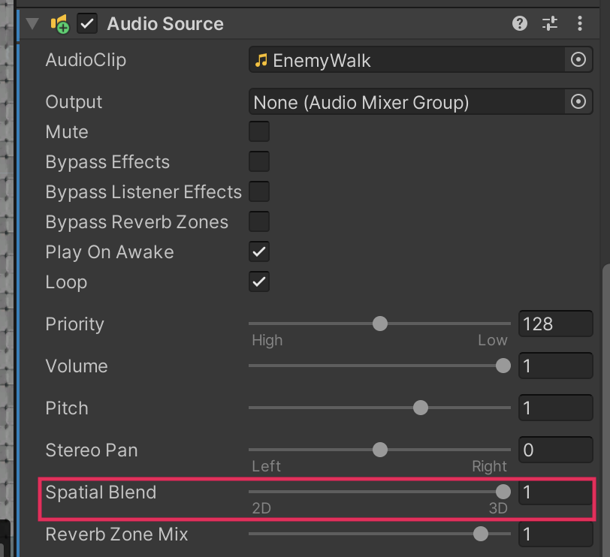Disable the Audio Source component checkbox
Viewport: 610px width, 557px height.
(x=88, y=24)
